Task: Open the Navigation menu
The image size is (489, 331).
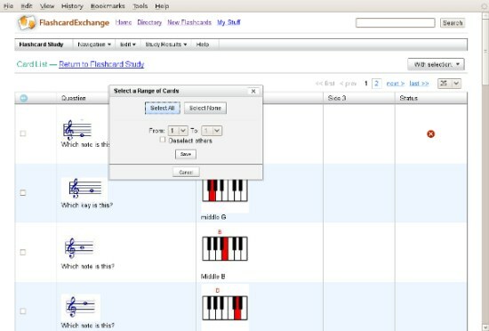Action: [x=94, y=44]
